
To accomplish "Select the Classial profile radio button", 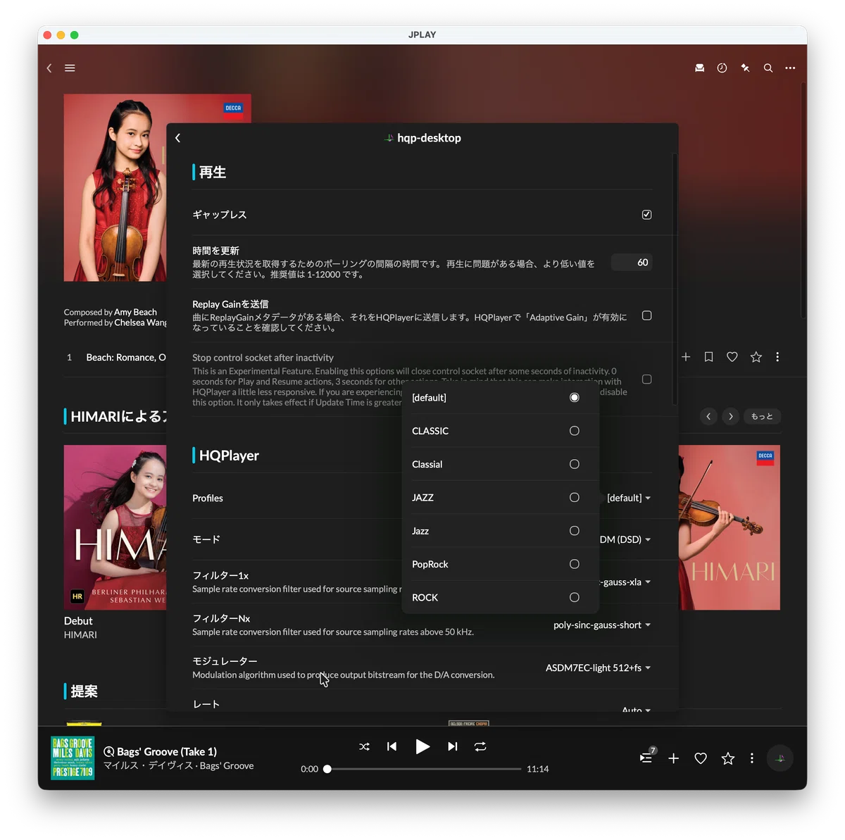I will point(575,464).
